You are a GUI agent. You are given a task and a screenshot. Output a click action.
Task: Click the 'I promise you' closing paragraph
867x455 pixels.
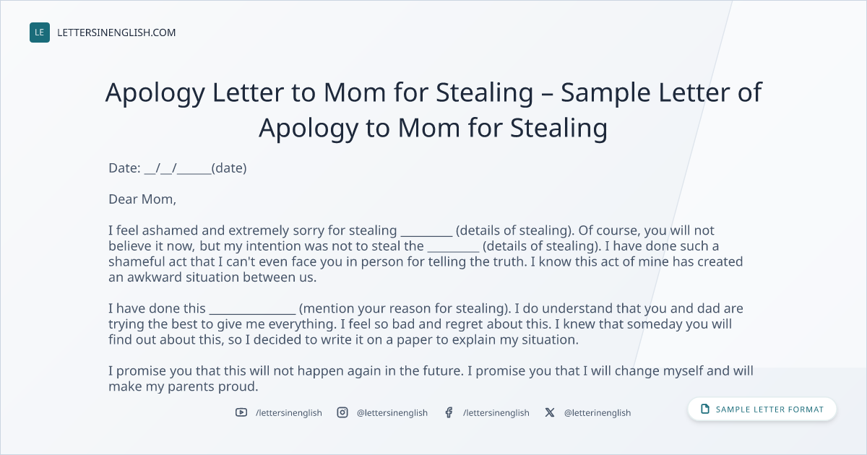click(431, 378)
